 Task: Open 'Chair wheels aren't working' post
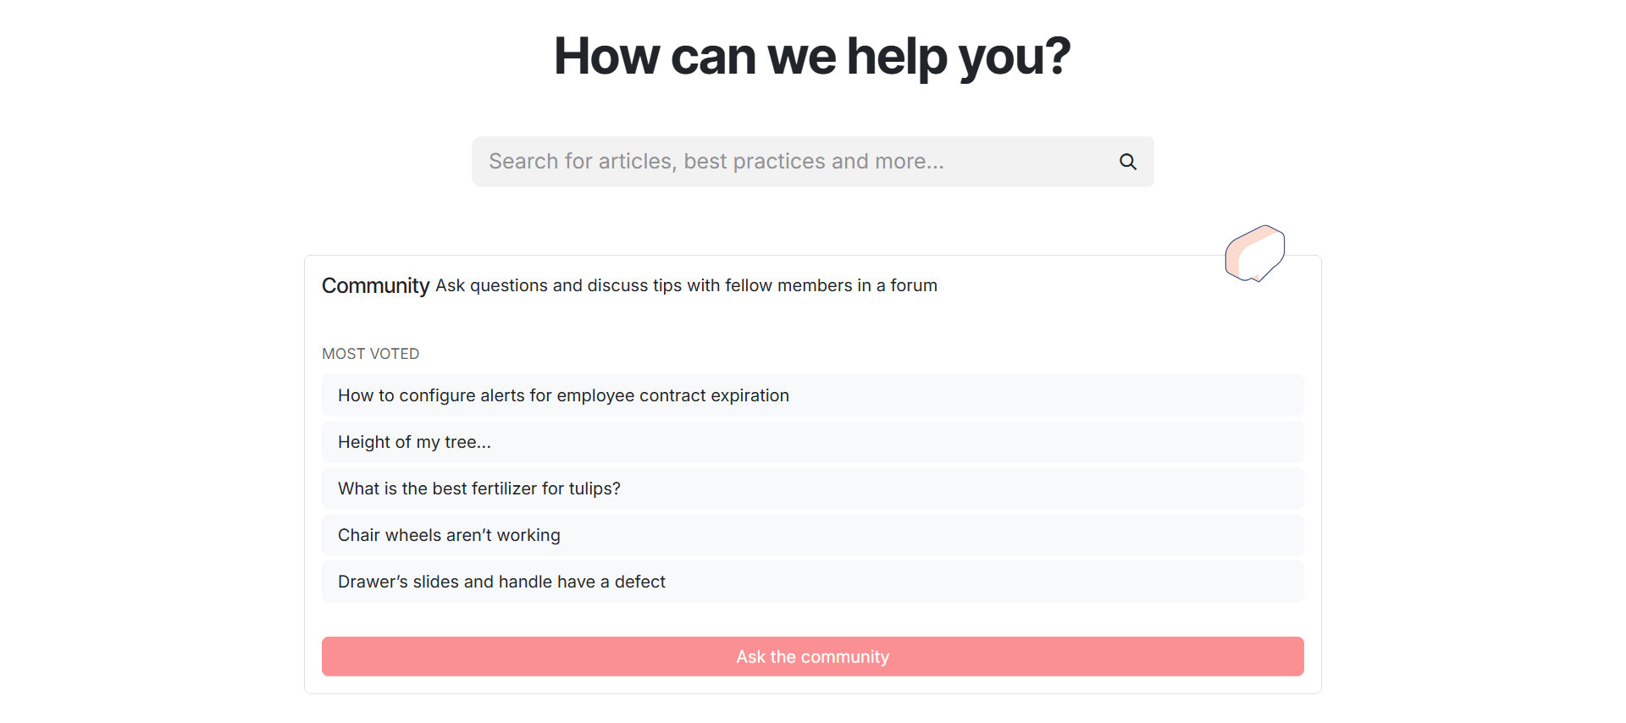pyautogui.click(x=812, y=535)
